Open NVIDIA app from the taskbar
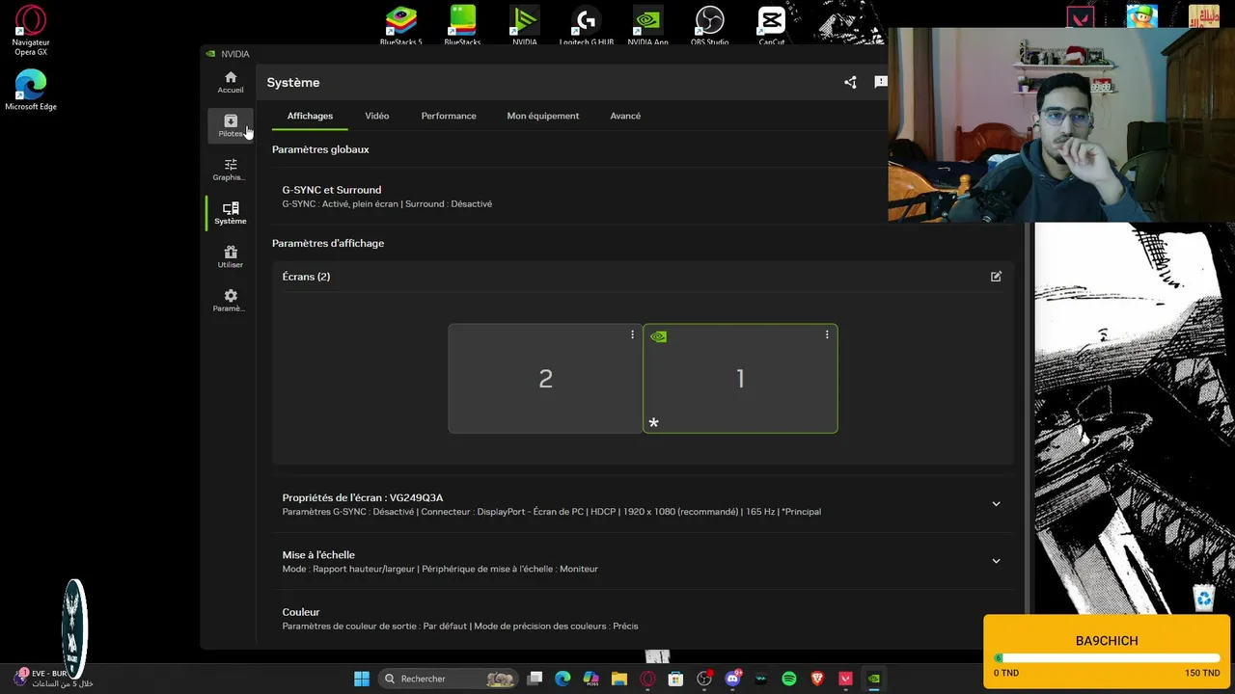The width and height of the screenshot is (1235, 694). click(x=874, y=679)
